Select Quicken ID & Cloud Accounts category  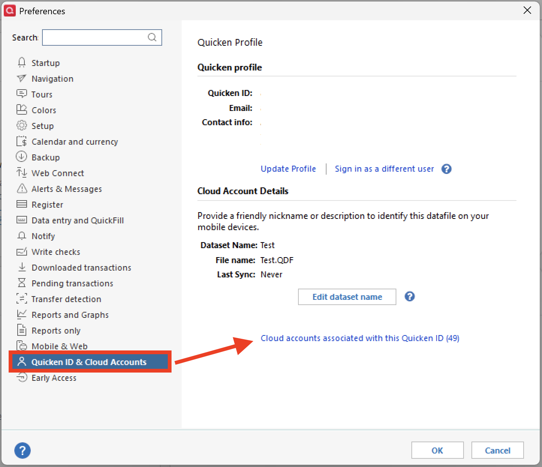coord(90,362)
